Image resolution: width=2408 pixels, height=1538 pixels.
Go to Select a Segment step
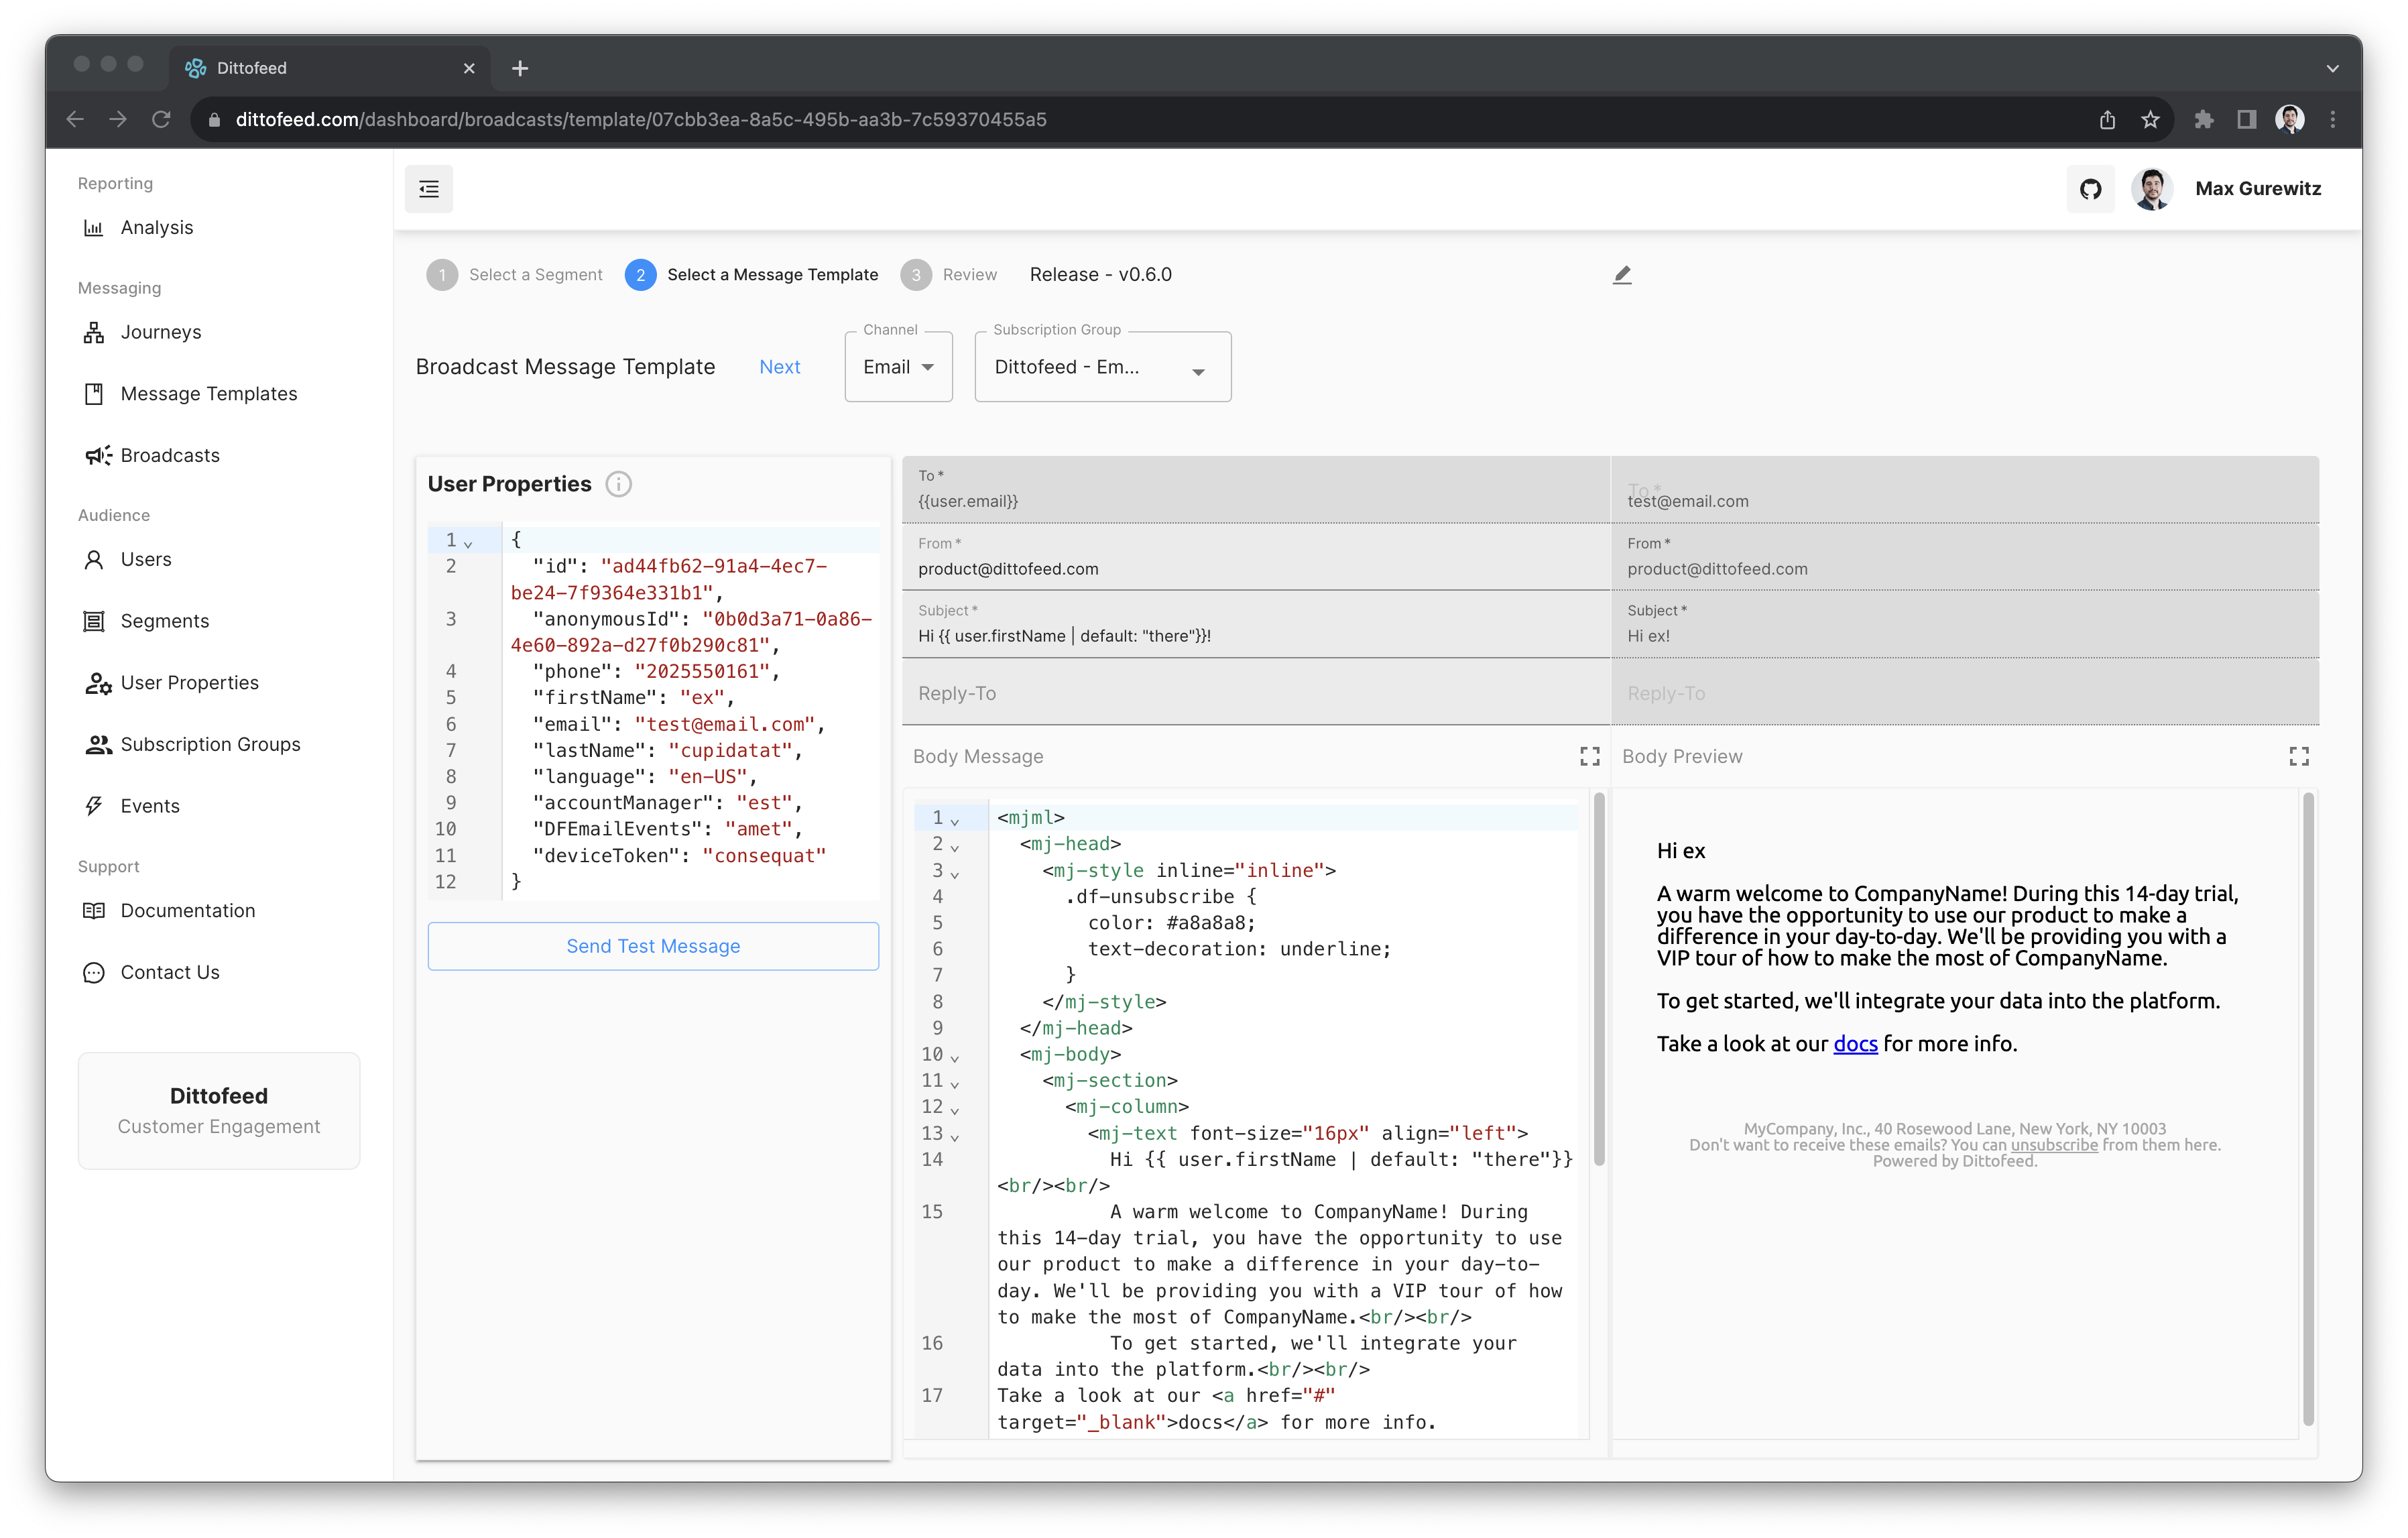point(515,275)
